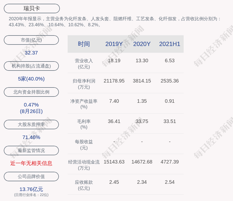Select ROE value 7.40
The height and width of the screenshot is (201, 233).
114,101
